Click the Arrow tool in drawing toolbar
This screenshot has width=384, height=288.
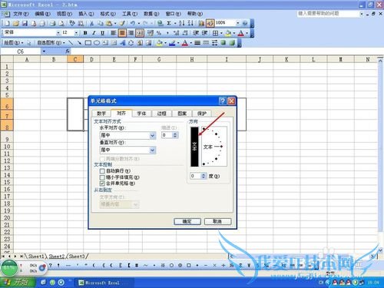point(79,43)
